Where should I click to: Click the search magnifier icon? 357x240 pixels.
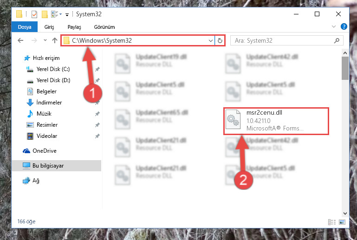click(x=337, y=40)
